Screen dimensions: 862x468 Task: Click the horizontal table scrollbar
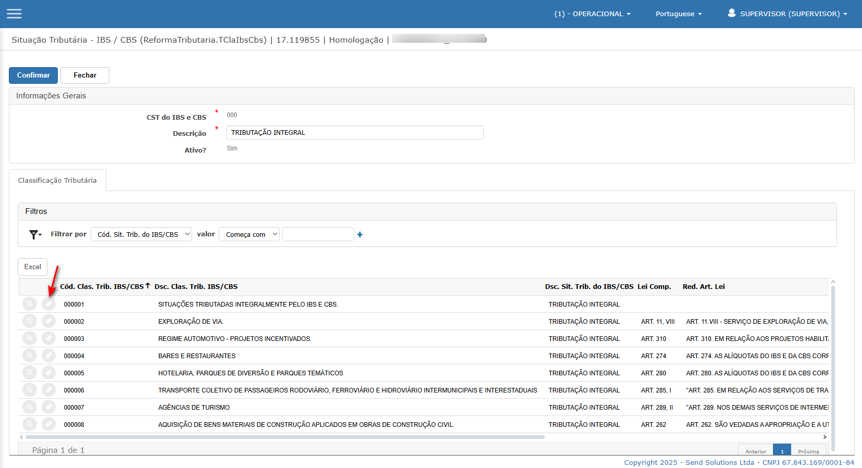(x=285, y=437)
